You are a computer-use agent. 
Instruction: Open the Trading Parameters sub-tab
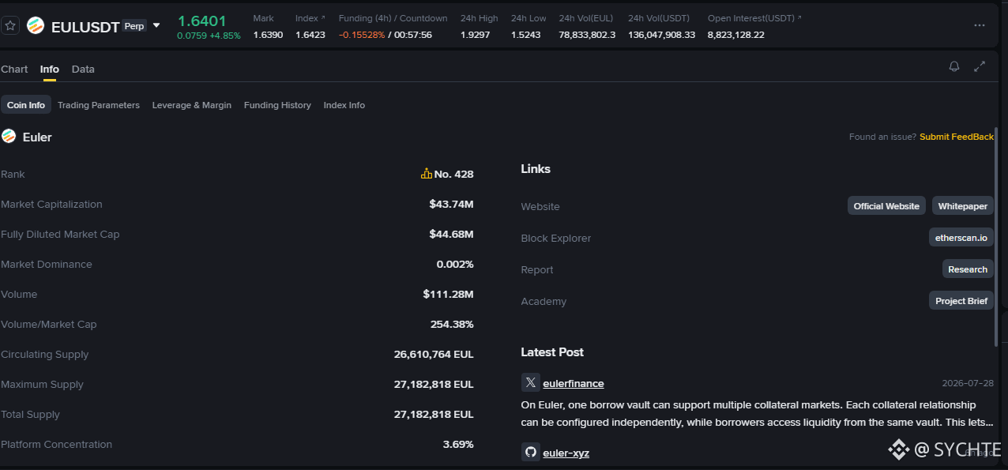click(x=99, y=105)
